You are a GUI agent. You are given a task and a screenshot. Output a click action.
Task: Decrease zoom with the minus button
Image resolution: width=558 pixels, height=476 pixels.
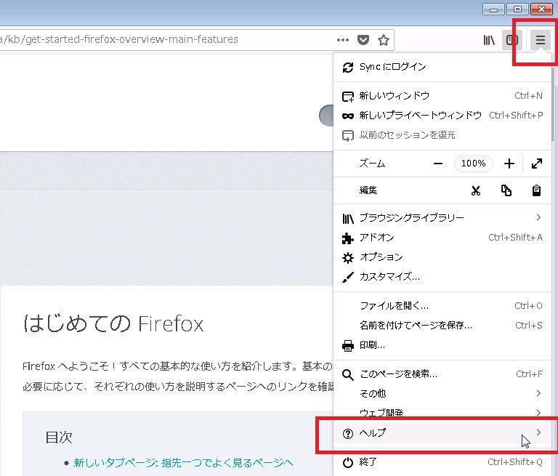click(x=438, y=164)
